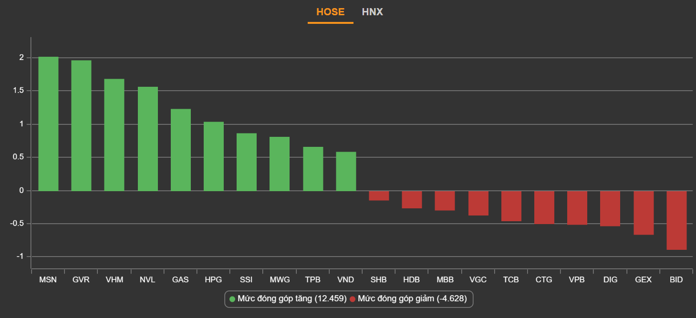Click the MWG green bar

tap(280, 164)
